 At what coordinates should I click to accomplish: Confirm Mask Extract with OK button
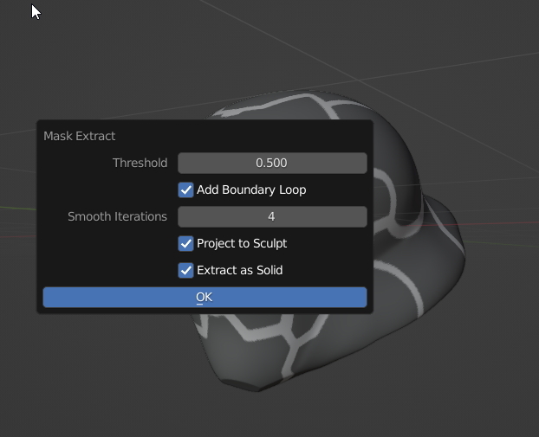pyautogui.click(x=205, y=298)
